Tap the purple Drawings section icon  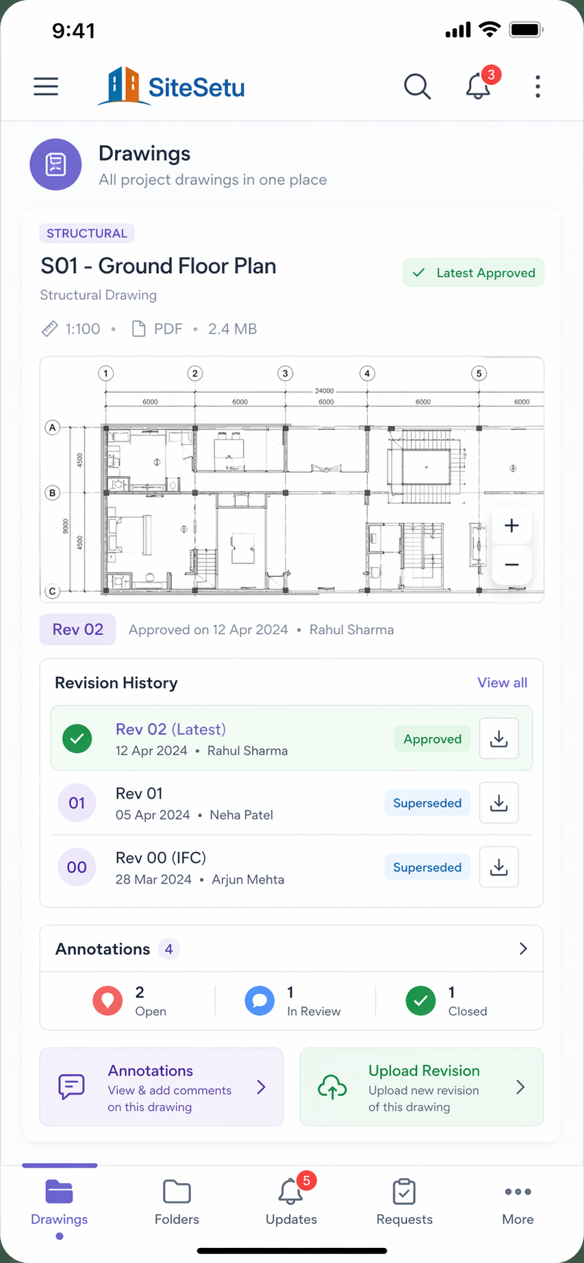click(x=55, y=164)
